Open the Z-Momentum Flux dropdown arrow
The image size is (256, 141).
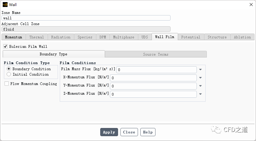click(200, 94)
